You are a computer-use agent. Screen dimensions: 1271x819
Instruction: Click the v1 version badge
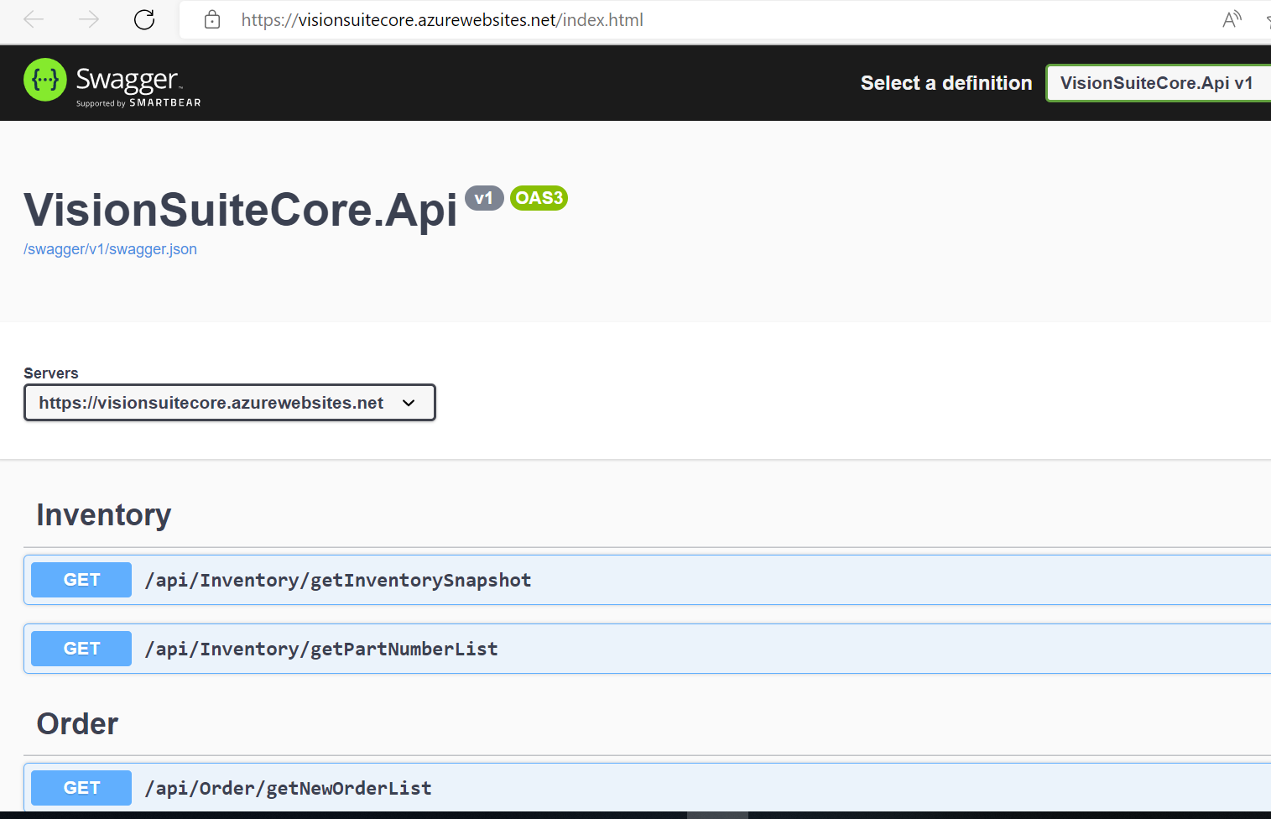click(483, 198)
